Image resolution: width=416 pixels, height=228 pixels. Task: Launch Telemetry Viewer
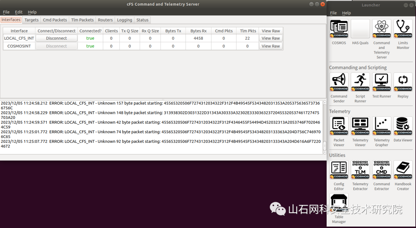click(x=360, y=126)
